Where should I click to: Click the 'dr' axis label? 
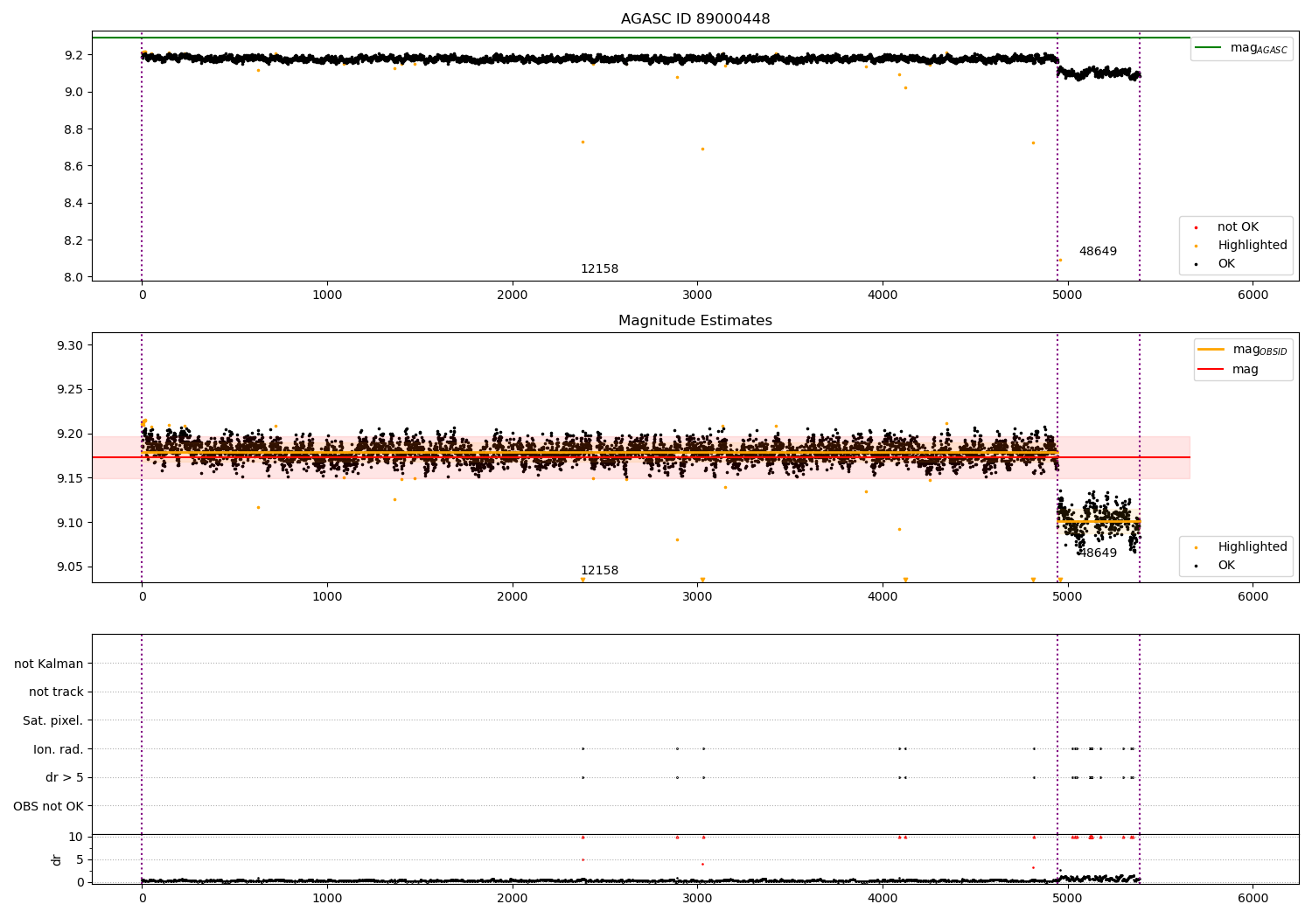57,859
